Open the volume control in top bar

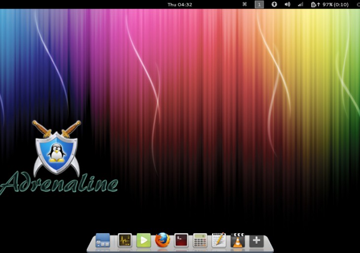[x=287, y=4]
